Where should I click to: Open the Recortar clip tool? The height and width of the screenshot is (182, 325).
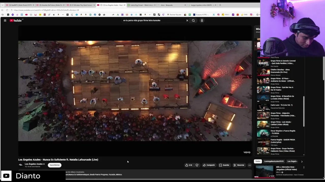(x=239, y=165)
